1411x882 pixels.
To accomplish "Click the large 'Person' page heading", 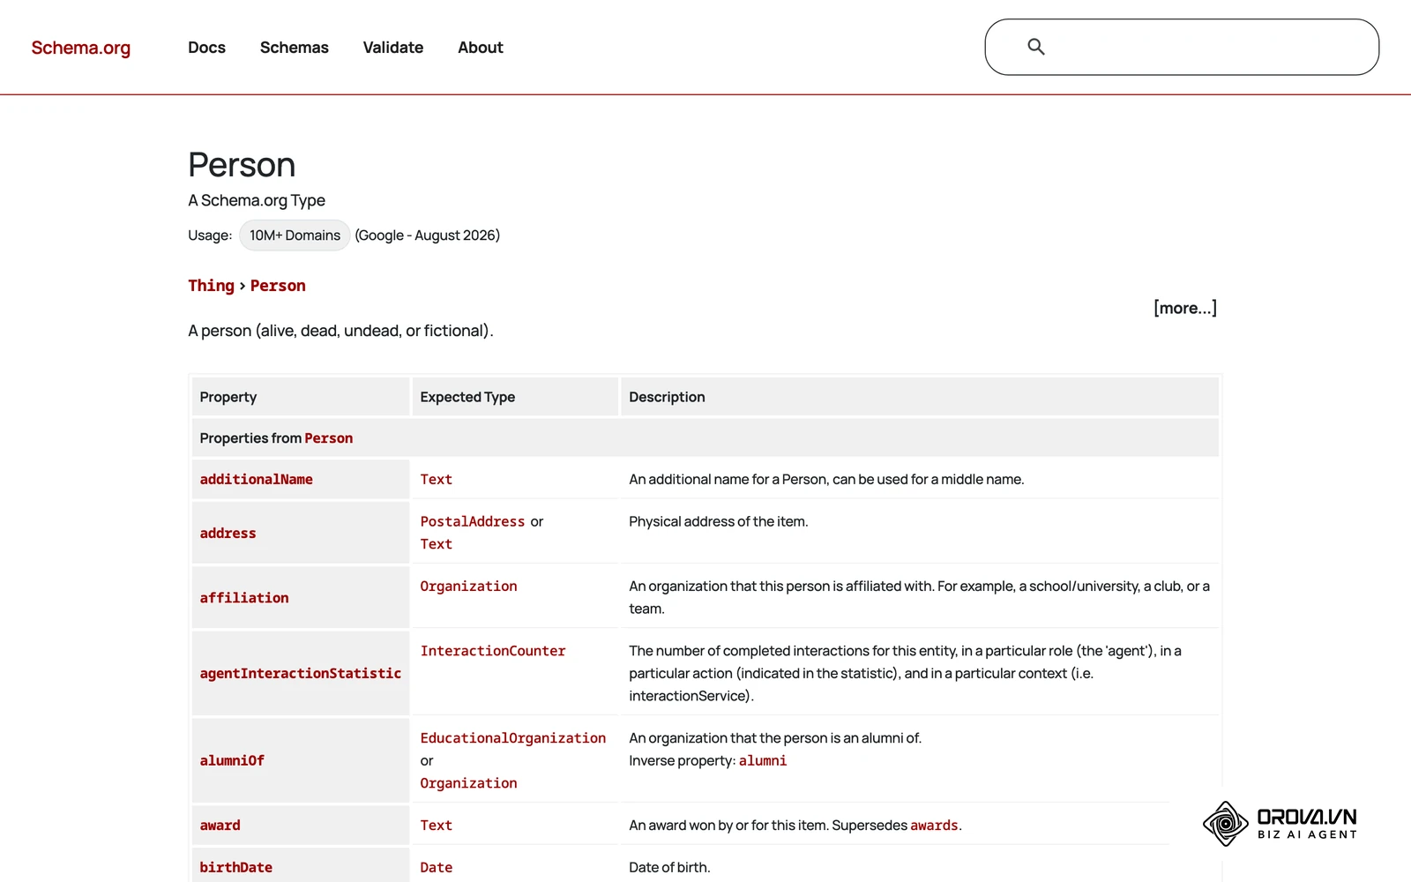I will coord(242,165).
